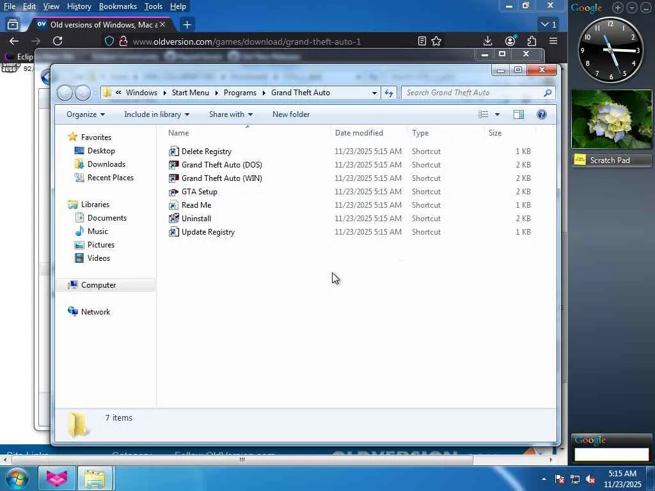Screen dimensions: 655x491
Task: Click the muted volume tray icon
Action: (590, 479)
